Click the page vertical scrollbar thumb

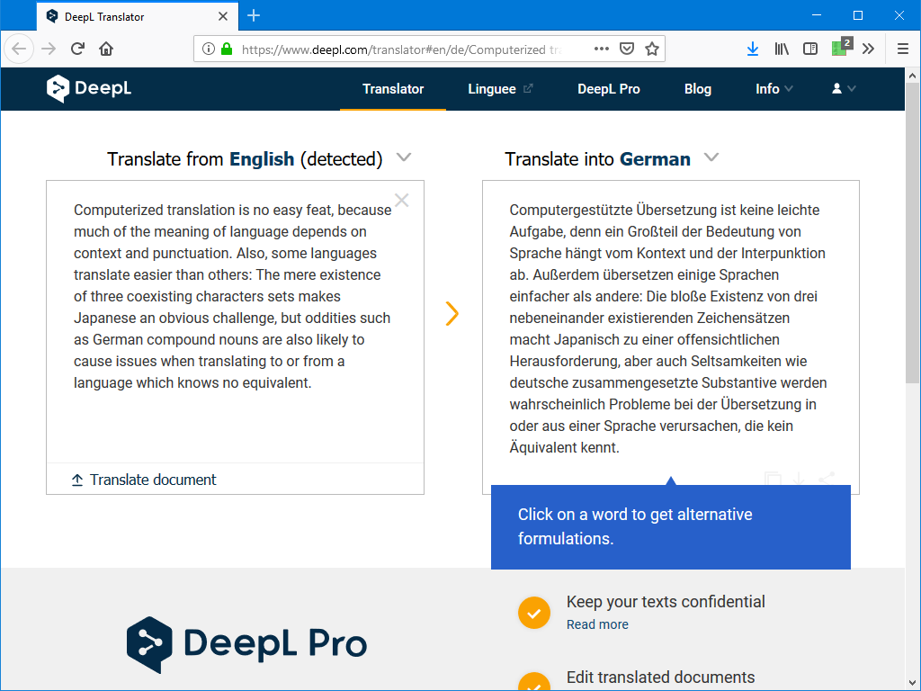pos(912,232)
